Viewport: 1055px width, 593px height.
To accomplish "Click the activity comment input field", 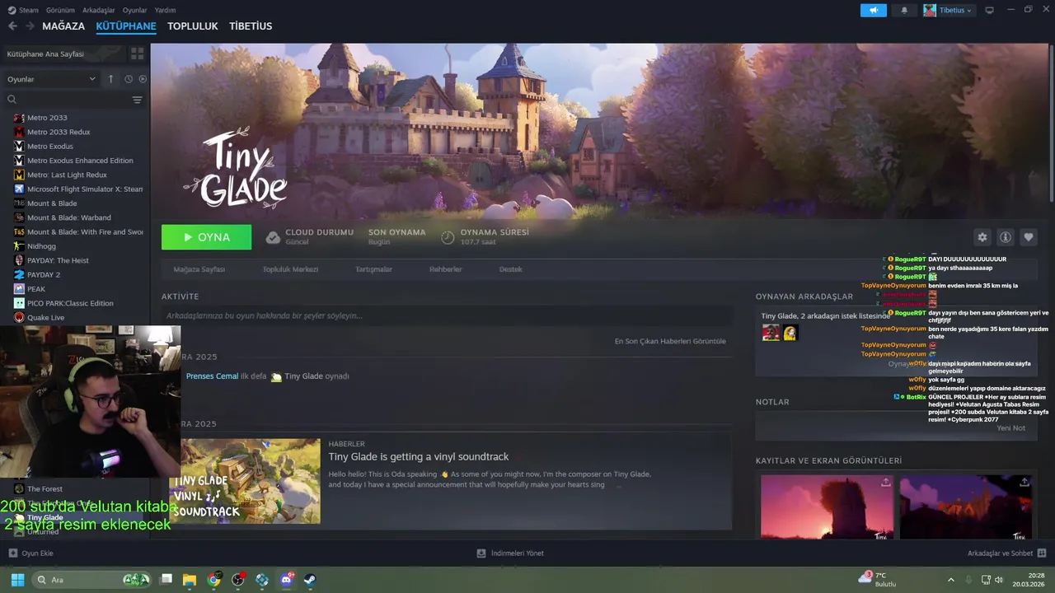I will 447,315.
